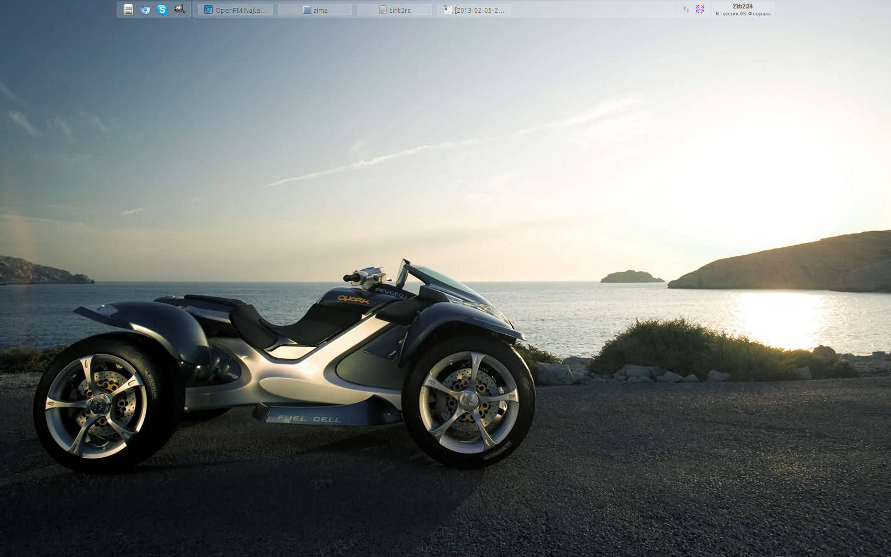Launch GIMP from the panel
Viewport: 891px width, 557px height.
(x=179, y=9)
